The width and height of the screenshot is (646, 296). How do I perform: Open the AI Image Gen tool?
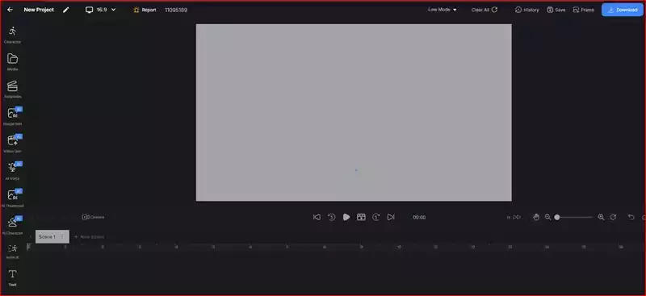click(12, 116)
